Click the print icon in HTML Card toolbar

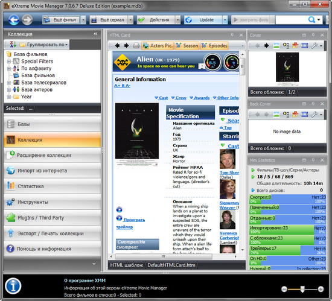(x=136, y=45)
